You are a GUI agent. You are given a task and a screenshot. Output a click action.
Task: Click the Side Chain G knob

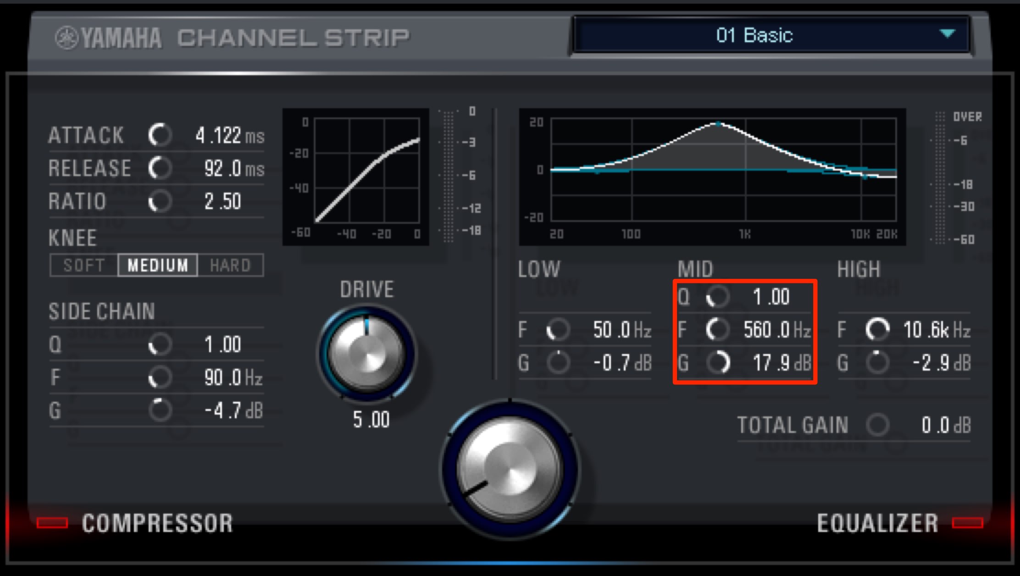click(x=160, y=410)
